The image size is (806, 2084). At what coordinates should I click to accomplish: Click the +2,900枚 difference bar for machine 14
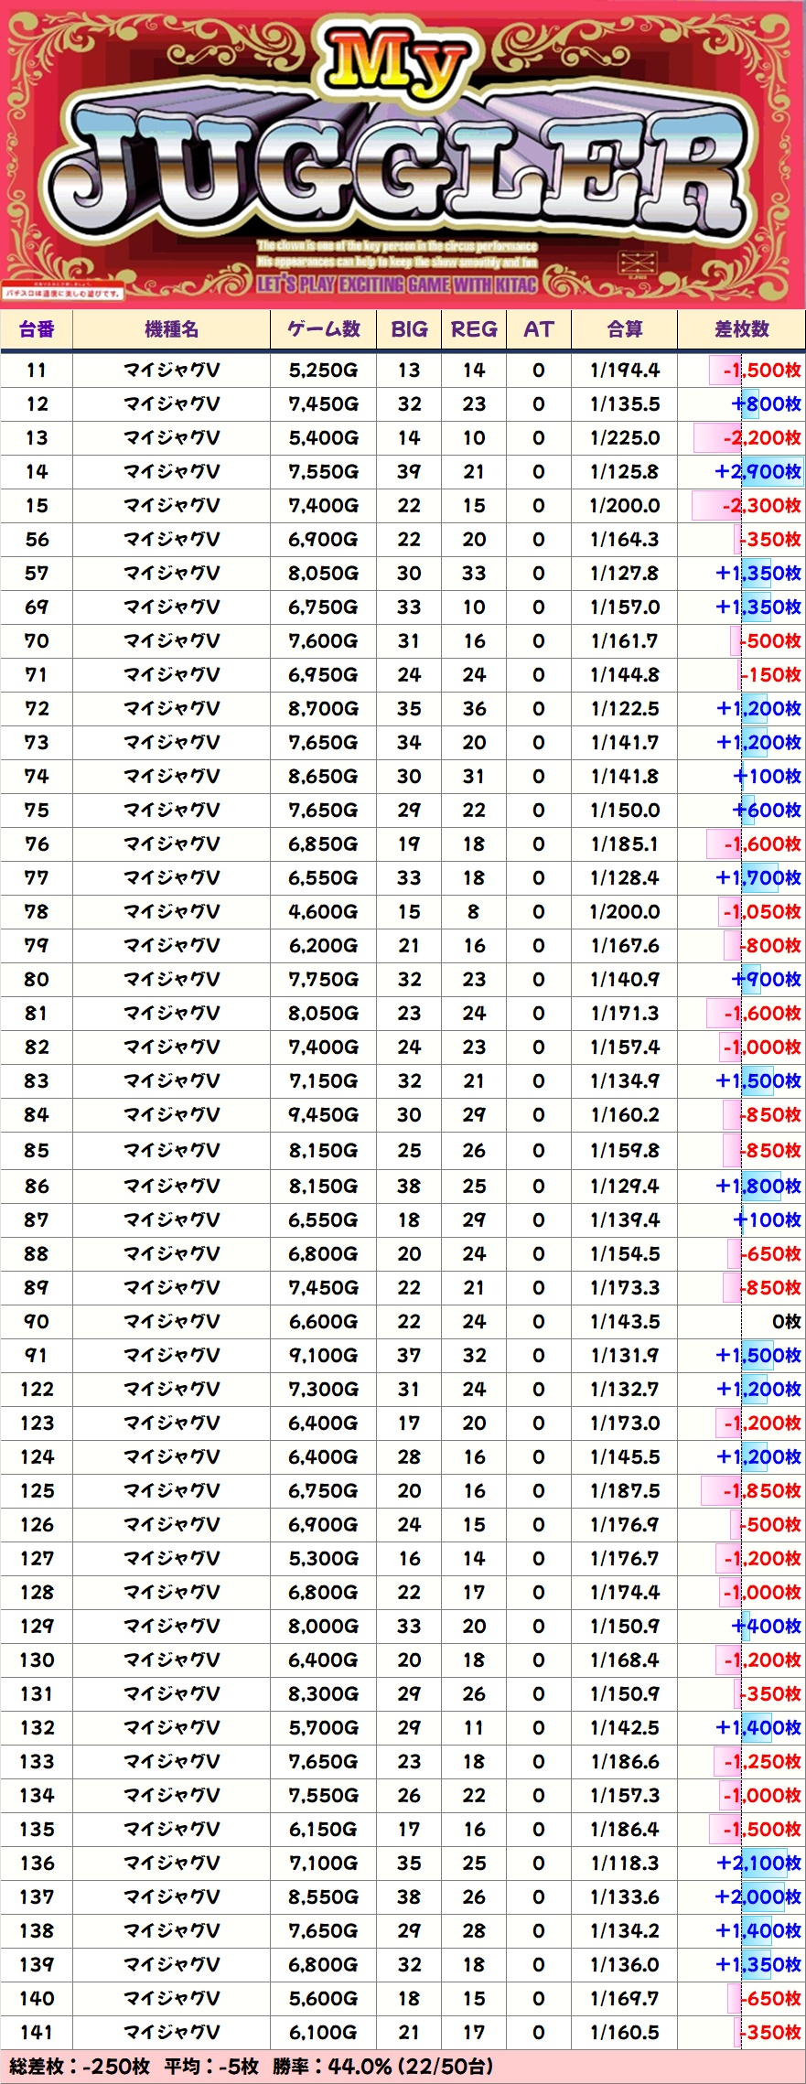[x=758, y=472]
